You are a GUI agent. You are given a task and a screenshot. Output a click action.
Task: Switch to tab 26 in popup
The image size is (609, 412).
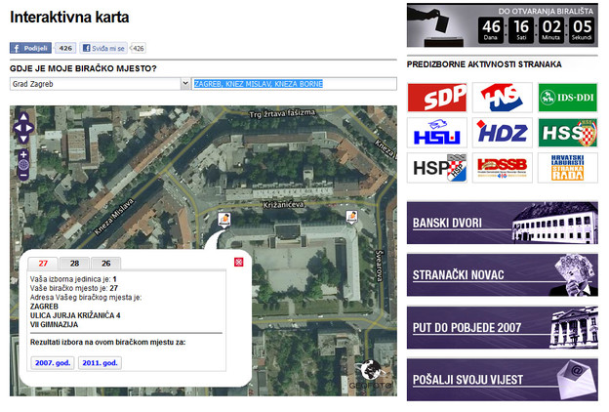106,264
